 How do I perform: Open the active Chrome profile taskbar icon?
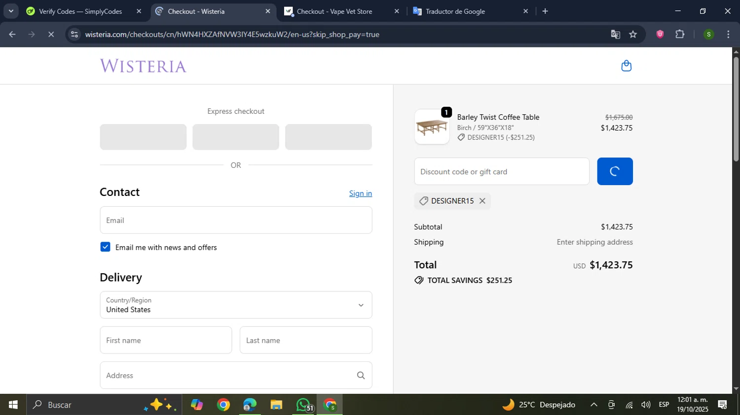[330, 405]
